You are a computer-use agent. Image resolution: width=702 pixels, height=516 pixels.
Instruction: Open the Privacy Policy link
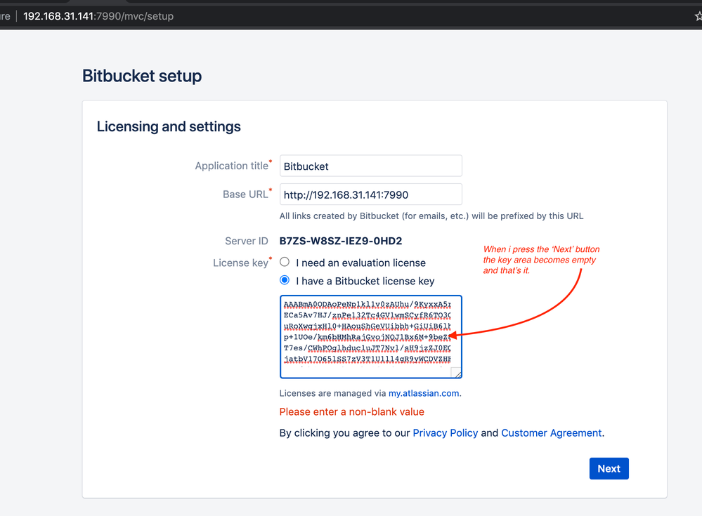tap(446, 433)
